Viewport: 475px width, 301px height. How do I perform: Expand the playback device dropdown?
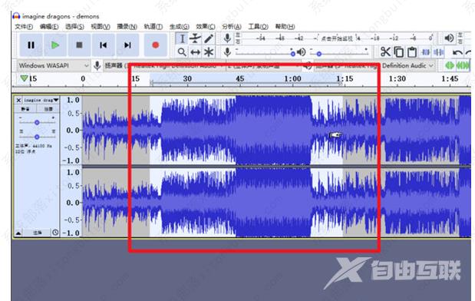click(375, 65)
